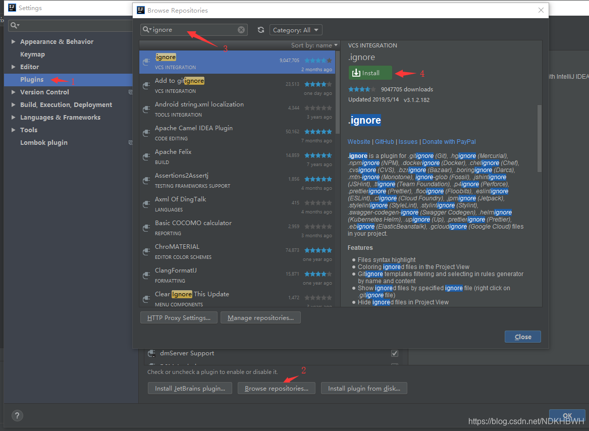This screenshot has width=589, height=431.
Task: Click Manage repositories button
Action: click(261, 317)
